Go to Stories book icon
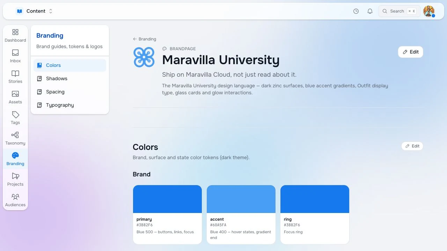The image size is (447, 251). pyautogui.click(x=15, y=73)
